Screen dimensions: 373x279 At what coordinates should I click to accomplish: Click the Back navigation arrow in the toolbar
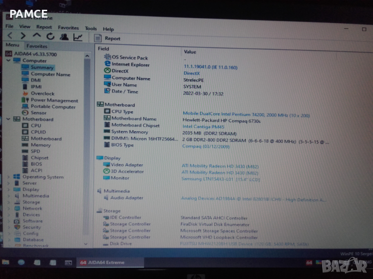coord(10,36)
